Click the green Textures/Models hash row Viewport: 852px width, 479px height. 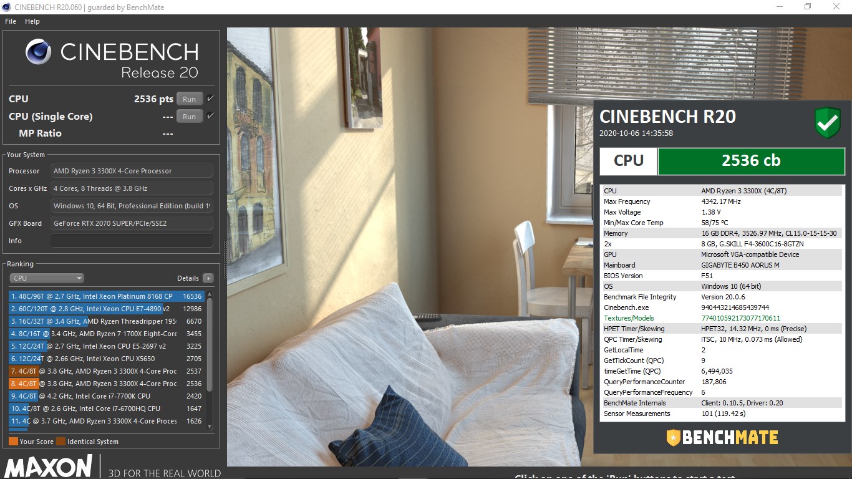[x=721, y=318]
